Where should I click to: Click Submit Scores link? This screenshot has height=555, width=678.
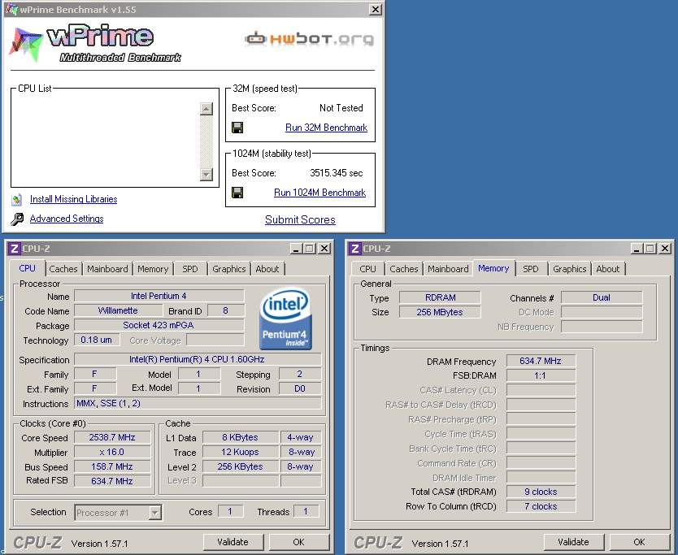pyautogui.click(x=300, y=219)
